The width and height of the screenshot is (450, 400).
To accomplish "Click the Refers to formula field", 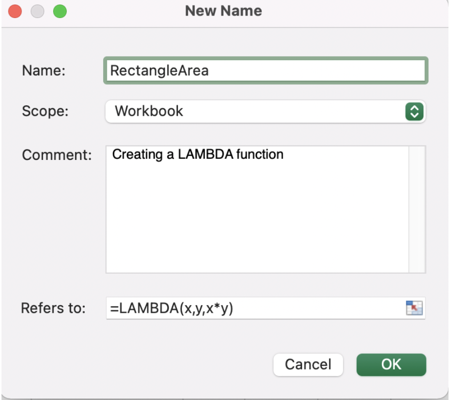I will (x=256, y=308).
